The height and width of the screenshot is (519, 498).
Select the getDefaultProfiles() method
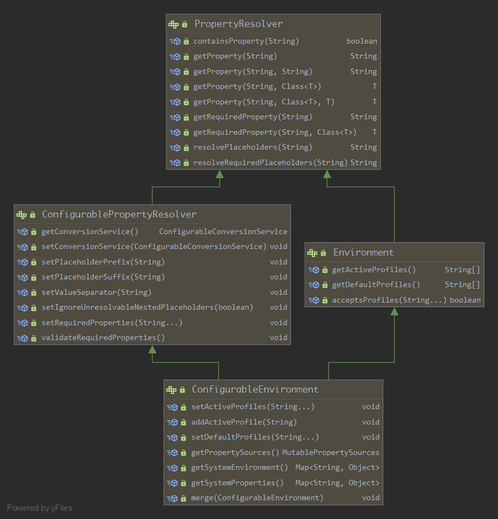(376, 285)
